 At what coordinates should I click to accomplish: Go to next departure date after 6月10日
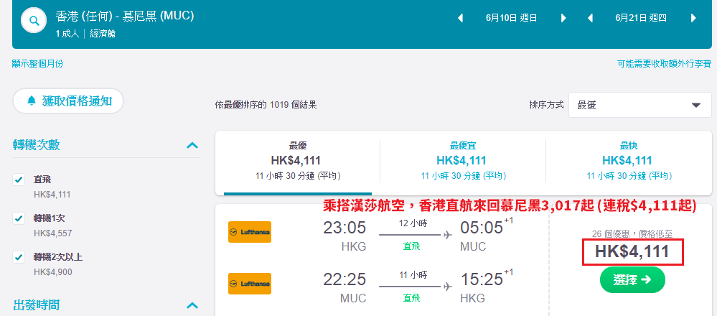[563, 18]
